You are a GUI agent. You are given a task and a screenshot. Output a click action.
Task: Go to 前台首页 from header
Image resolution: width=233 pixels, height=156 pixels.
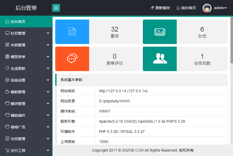[x=186, y=8]
